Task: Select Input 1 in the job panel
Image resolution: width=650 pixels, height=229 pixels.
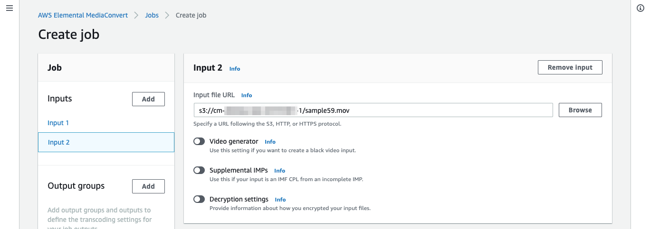Action: pos(58,123)
